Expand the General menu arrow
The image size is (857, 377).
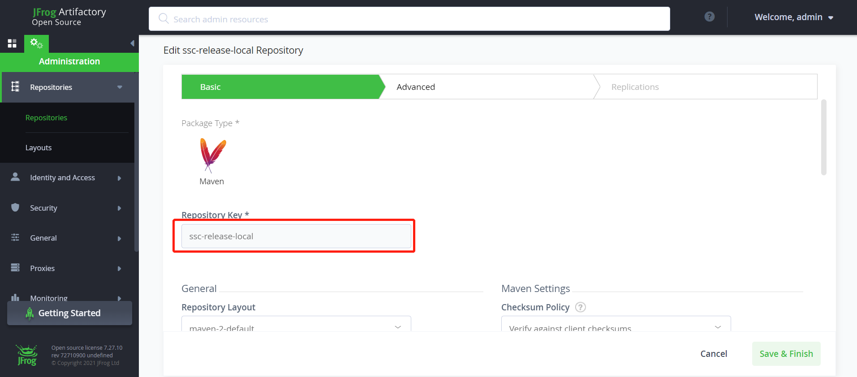119,238
